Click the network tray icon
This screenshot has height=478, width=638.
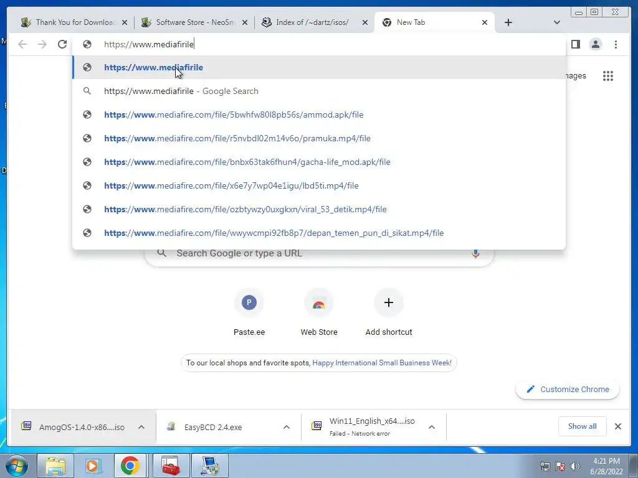545,466
